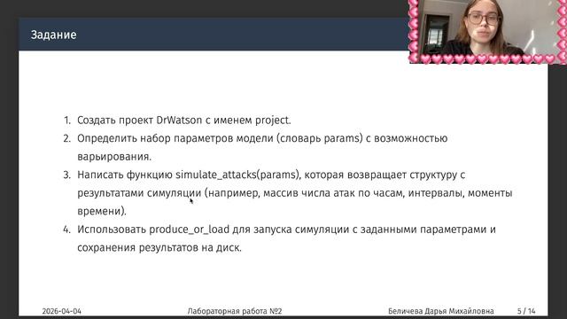Click the slide title 'Задание'
Image resolution: width=567 pixels, height=319 pixels.
pos(53,35)
